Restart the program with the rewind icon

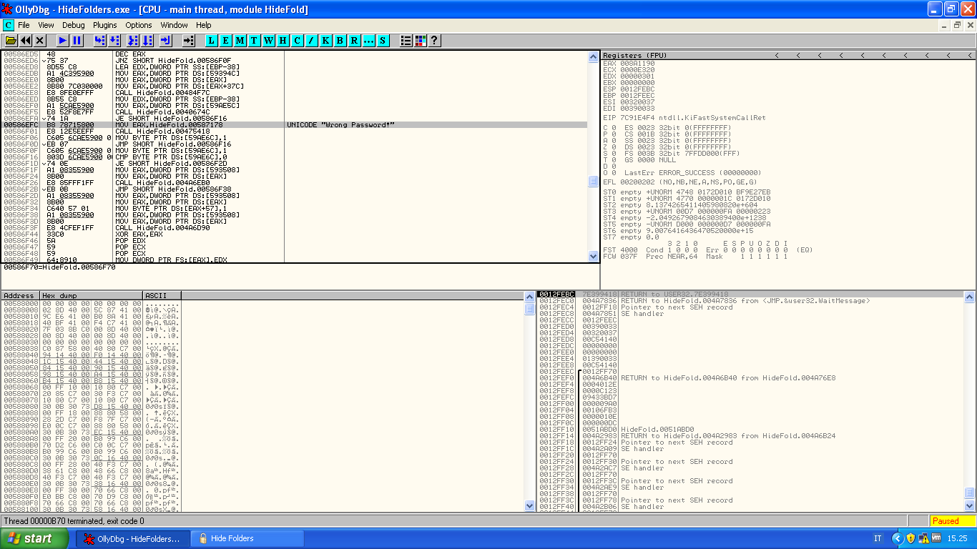click(26, 41)
